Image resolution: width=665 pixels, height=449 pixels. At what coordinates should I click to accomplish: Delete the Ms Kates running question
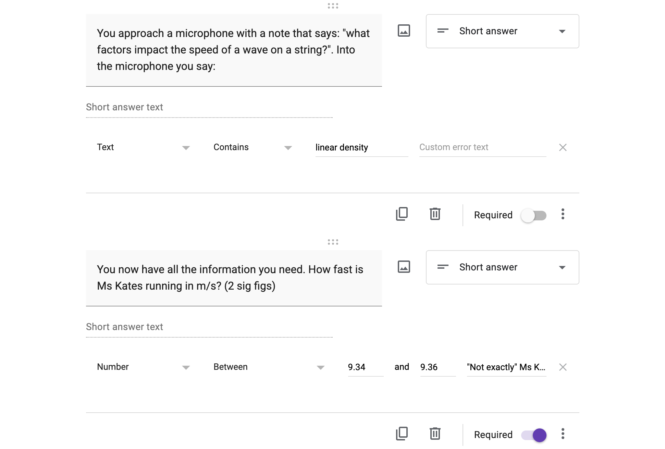(435, 434)
